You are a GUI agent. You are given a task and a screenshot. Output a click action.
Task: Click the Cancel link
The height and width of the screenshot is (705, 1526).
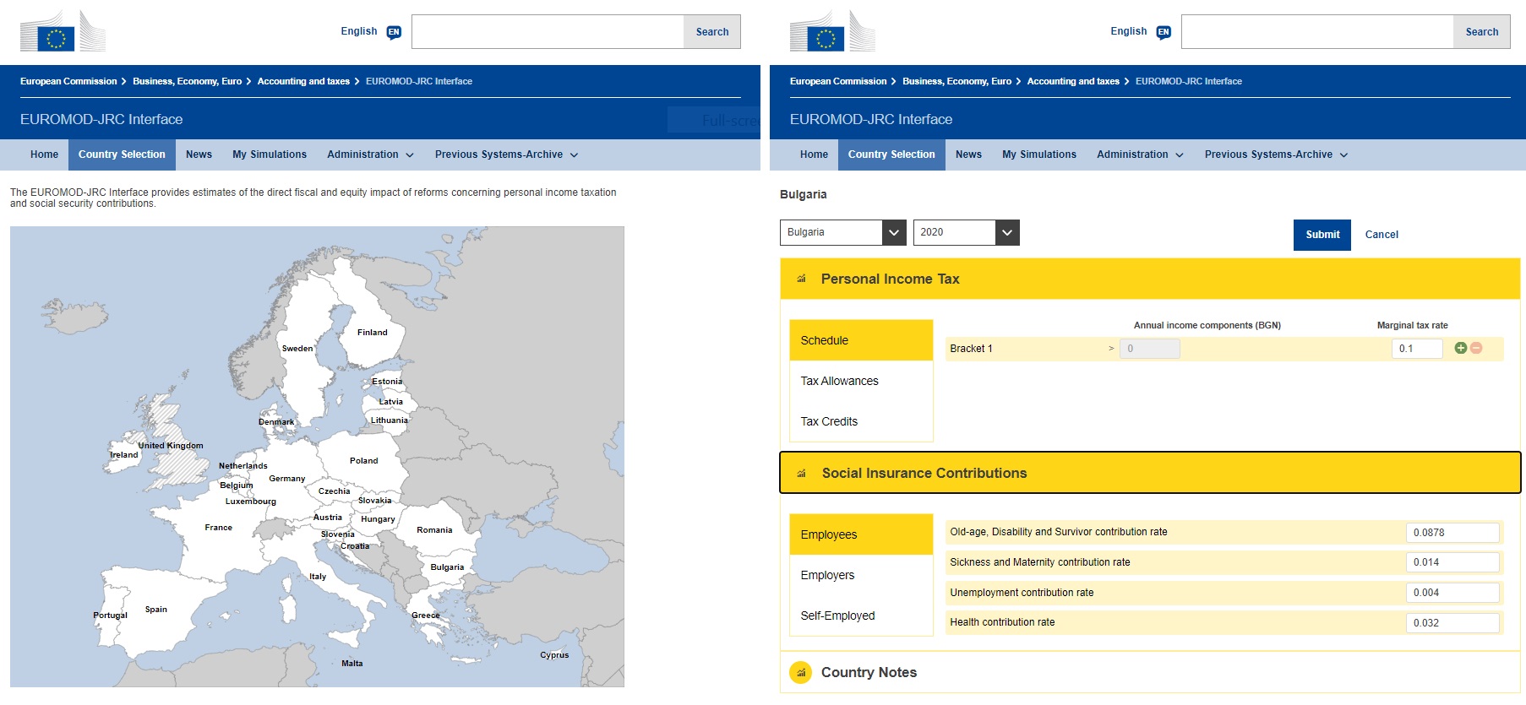(1382, 235)
